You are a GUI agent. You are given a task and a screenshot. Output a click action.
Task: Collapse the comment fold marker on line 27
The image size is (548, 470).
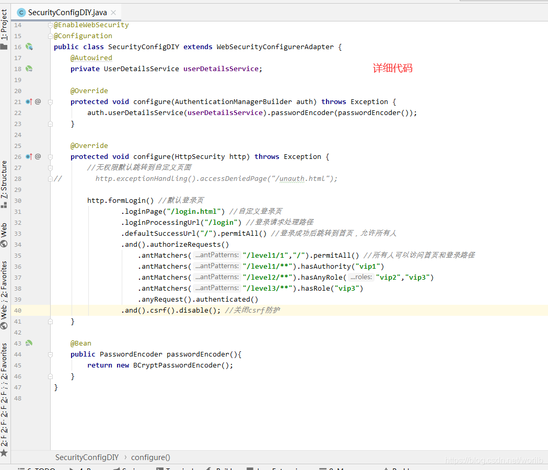coord(50,168)
